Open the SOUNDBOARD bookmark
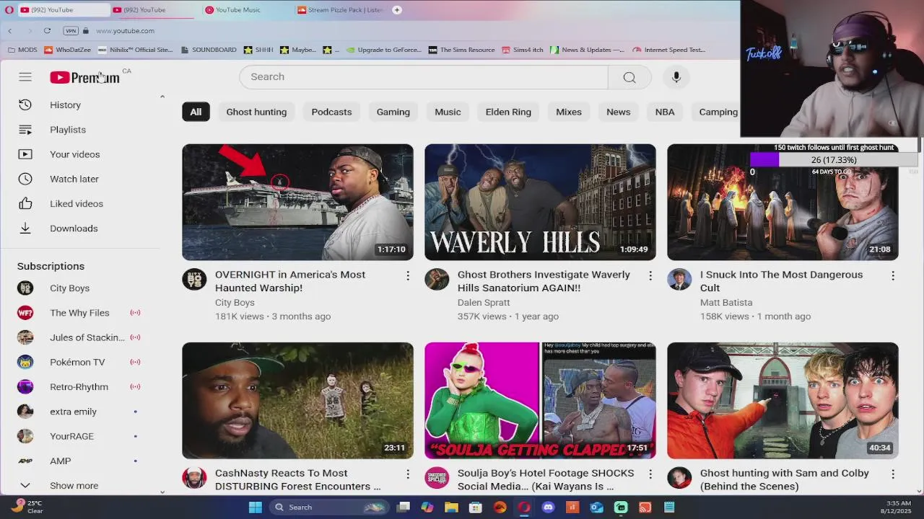 pyautogui.click(x=209, y=50)
